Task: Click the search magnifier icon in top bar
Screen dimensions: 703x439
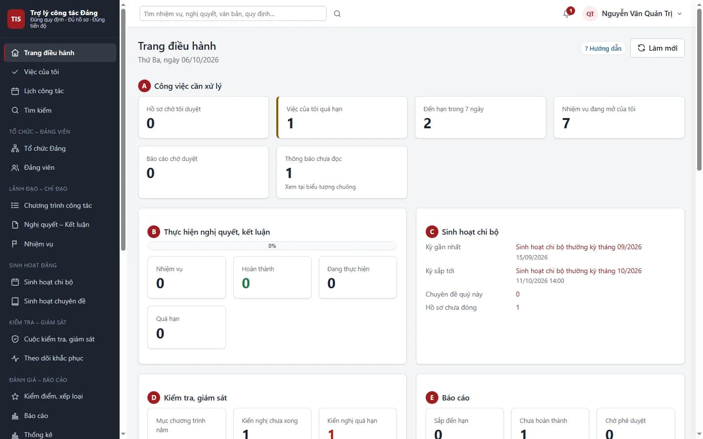Action: tap(337, 14)
